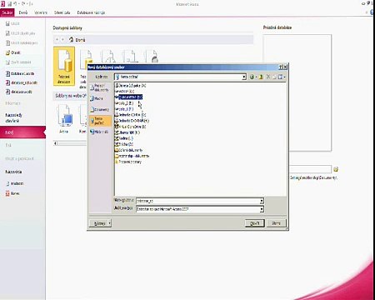
Task: Go to Místa v síti in places bar
Action: (x=100, y=132)
